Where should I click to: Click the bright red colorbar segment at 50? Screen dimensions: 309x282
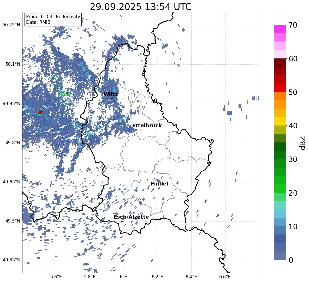[x=280, y=88]
